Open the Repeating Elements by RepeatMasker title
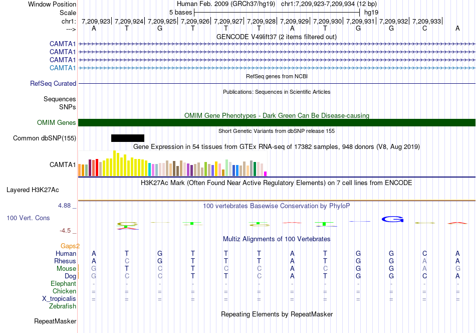 (x=277, y=314)
